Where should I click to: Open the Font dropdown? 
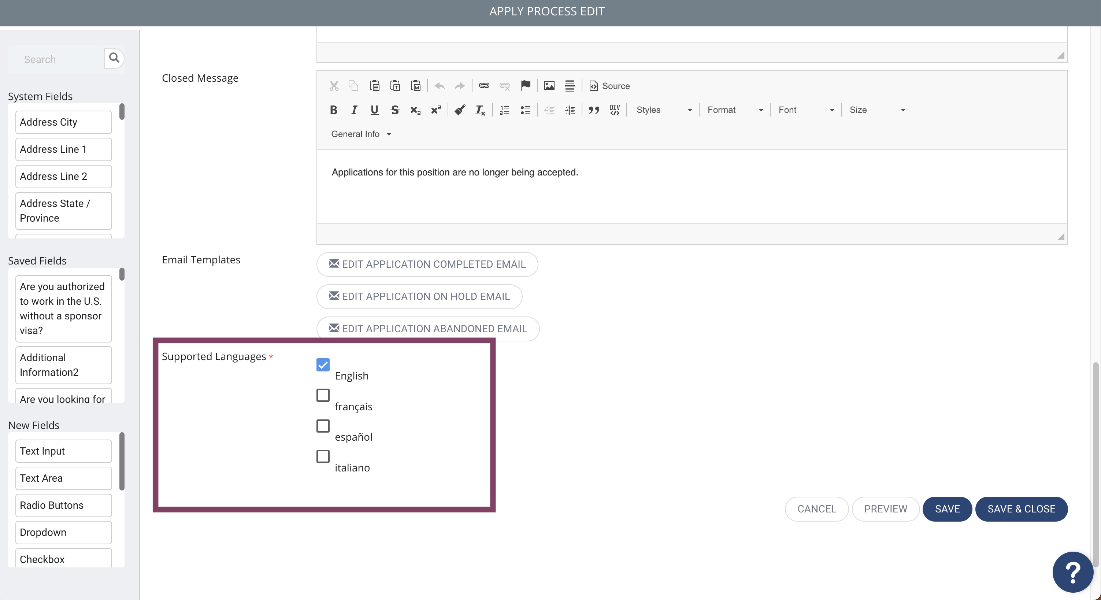(x=806, y=110)
